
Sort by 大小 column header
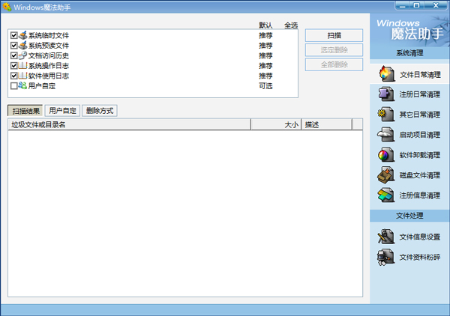[276, 124]
